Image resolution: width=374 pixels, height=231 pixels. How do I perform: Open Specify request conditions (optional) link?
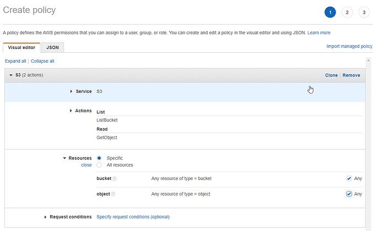click(133, 217)
